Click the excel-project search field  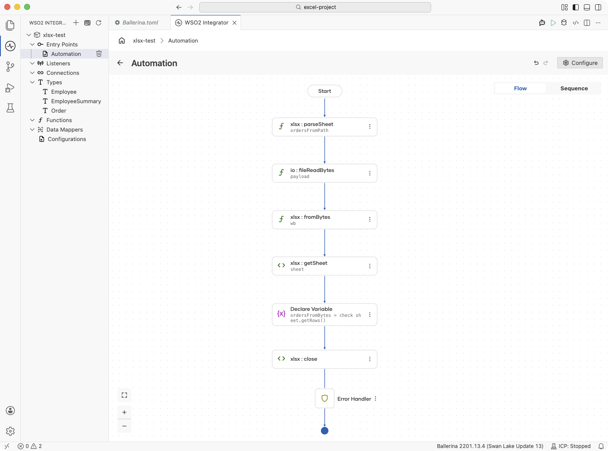click(x=315, y=7)
